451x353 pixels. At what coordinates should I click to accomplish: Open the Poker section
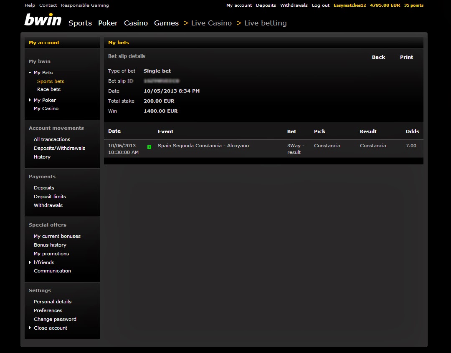pyautogui.click(x=108, y=23)
